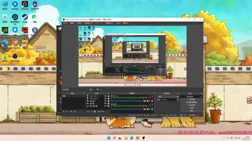The image size is (252, 141).
Task: Toggle lock on 文本 (GDI+) 2 source
Action: coord(108,96)
